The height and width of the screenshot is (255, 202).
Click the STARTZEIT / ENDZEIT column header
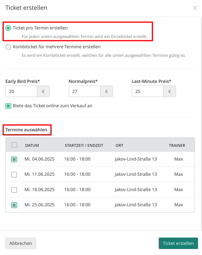pos(84,145)
